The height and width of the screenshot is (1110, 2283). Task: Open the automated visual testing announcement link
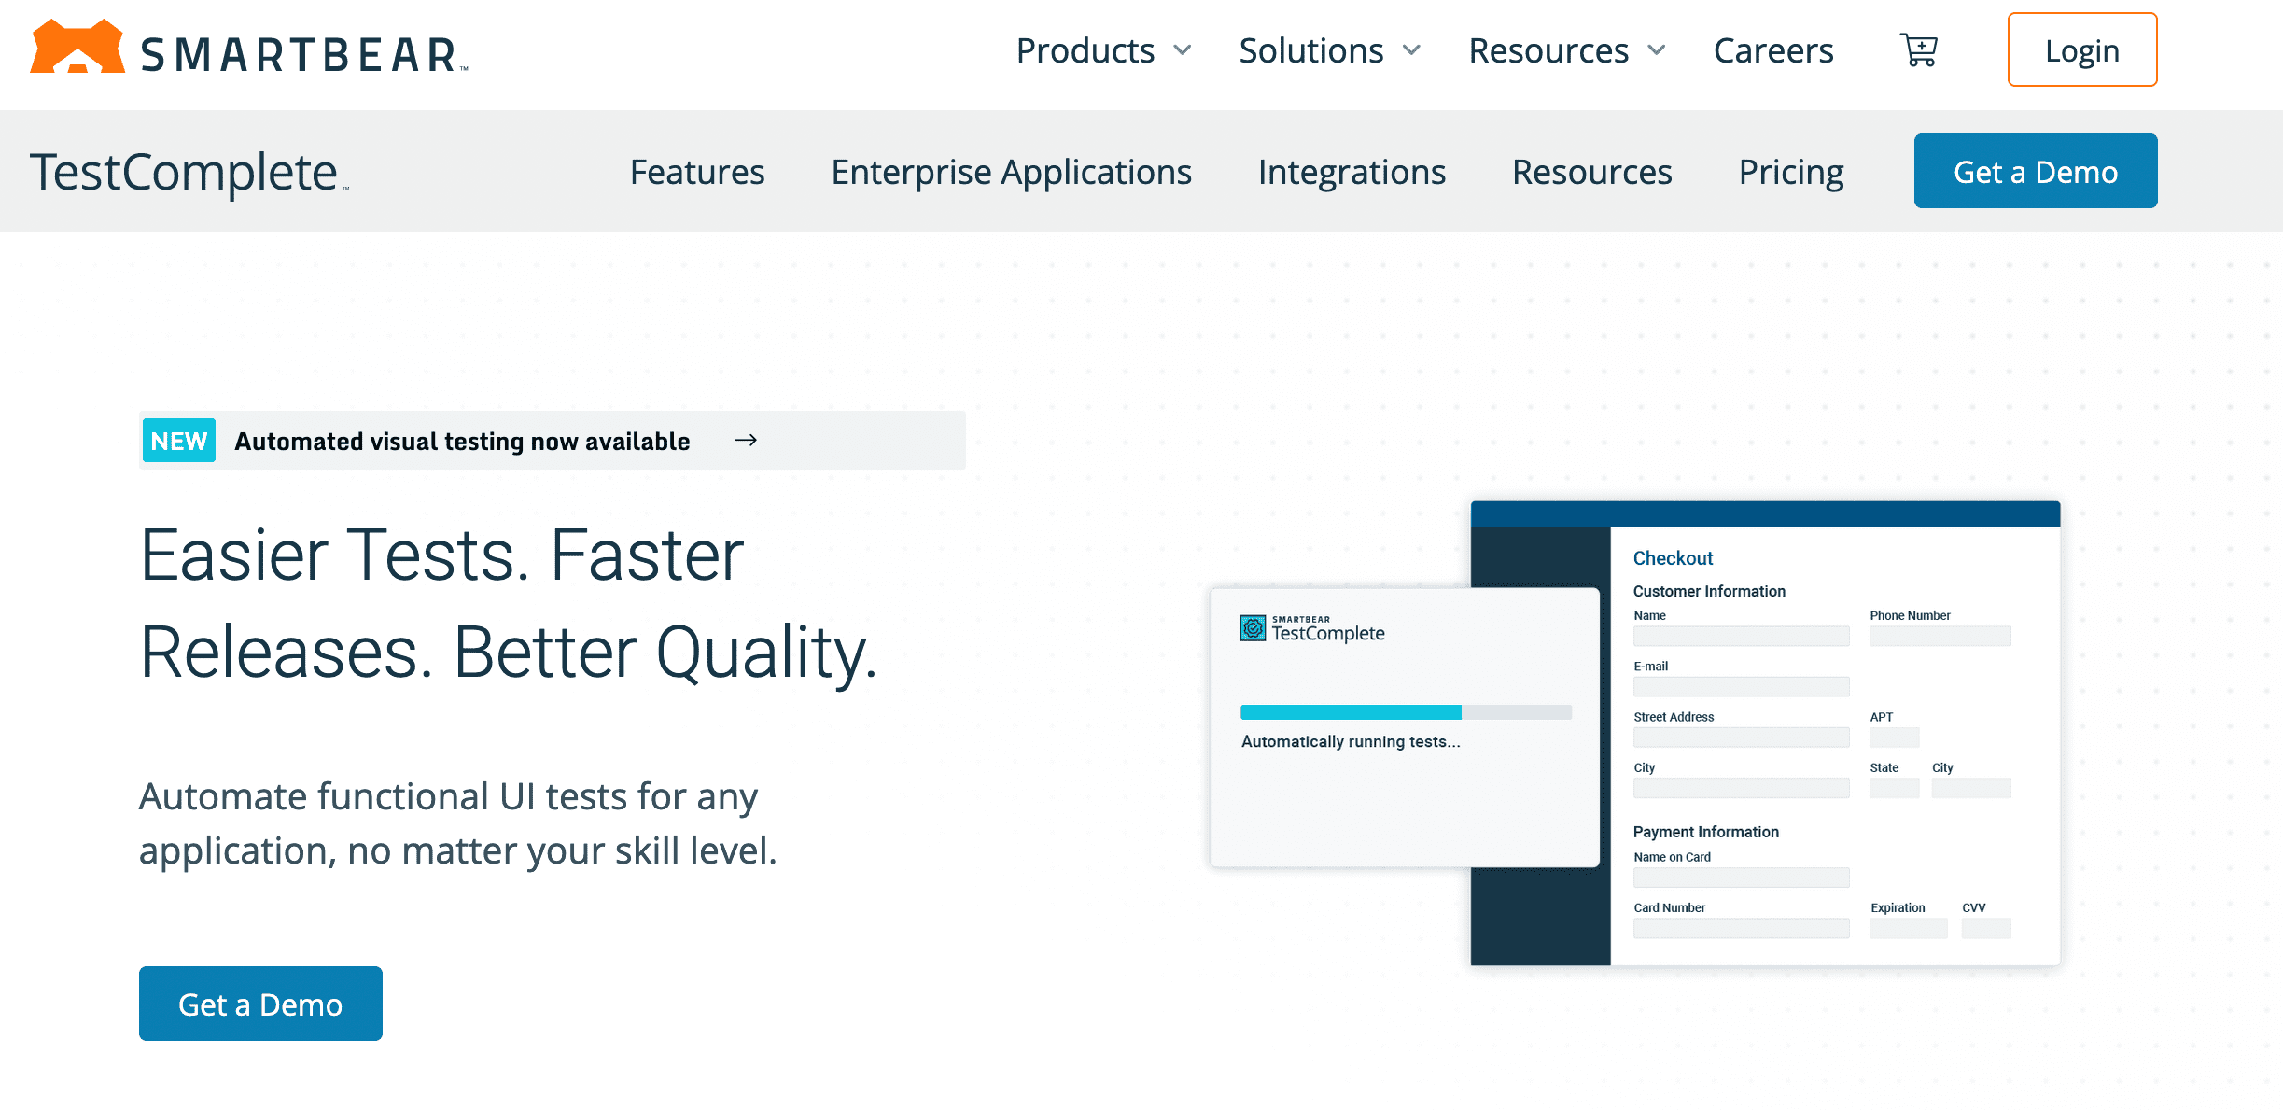[x=462, y=441]
